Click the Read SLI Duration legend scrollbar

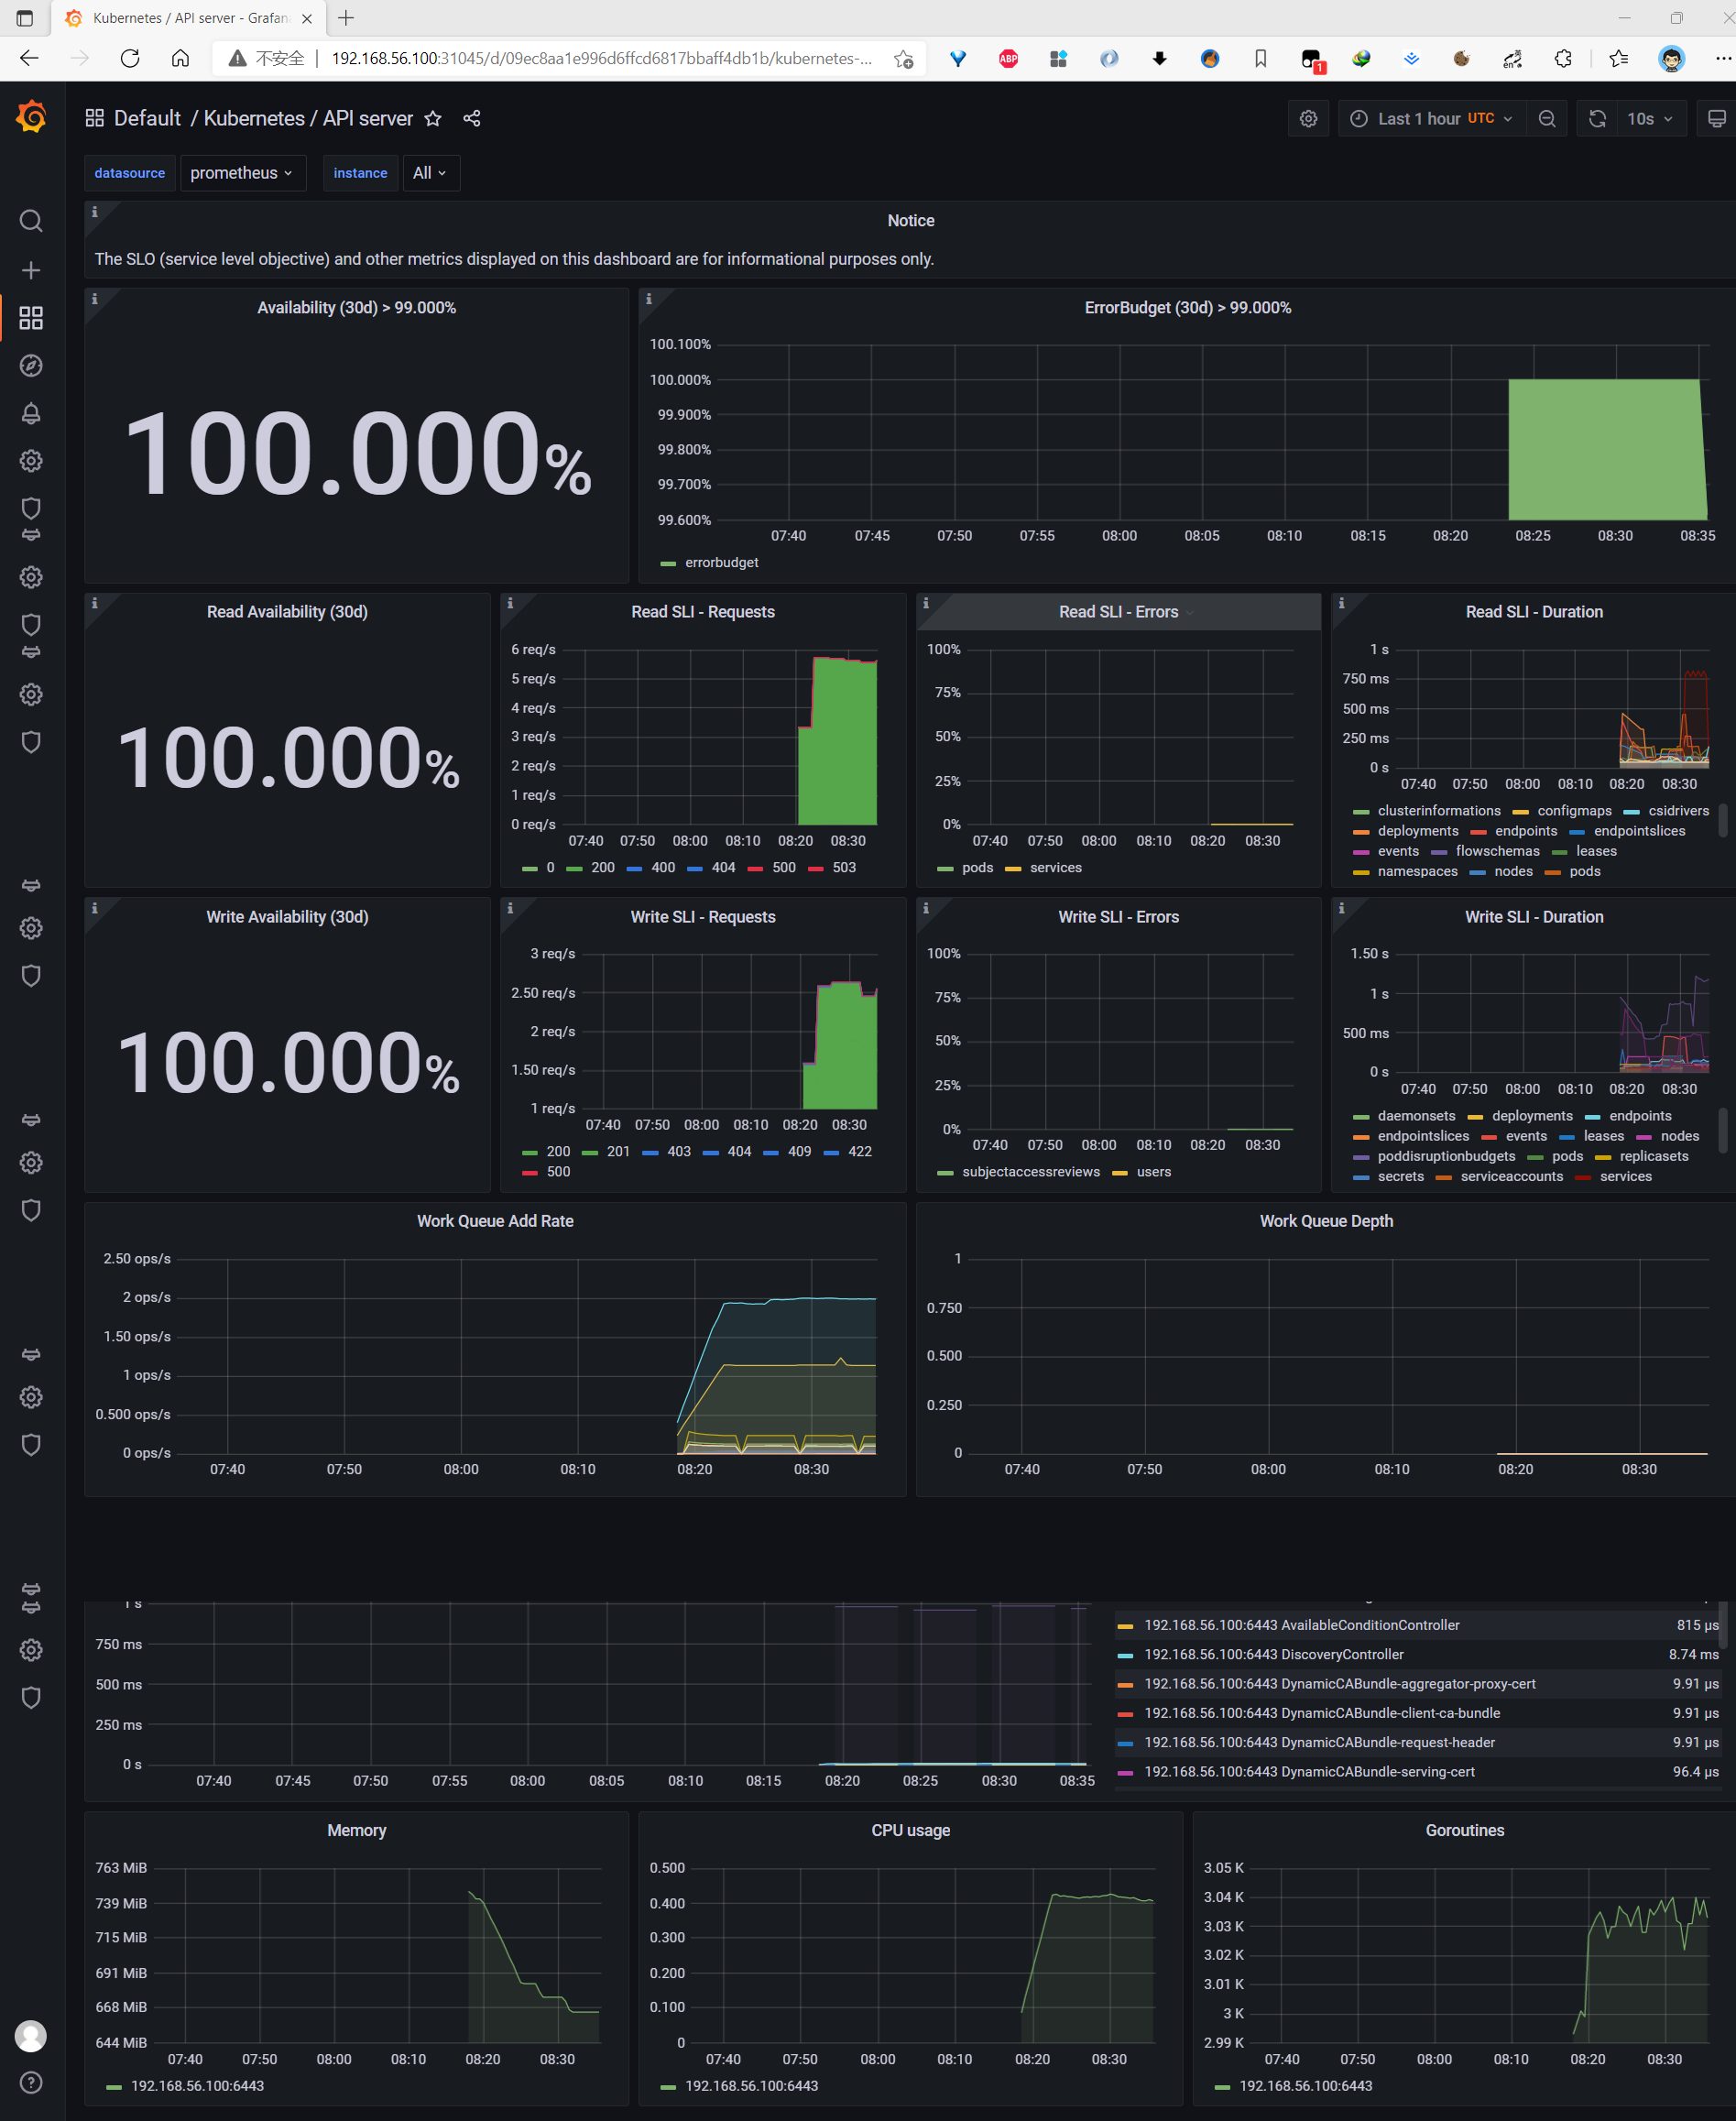tap(1723, 820)
